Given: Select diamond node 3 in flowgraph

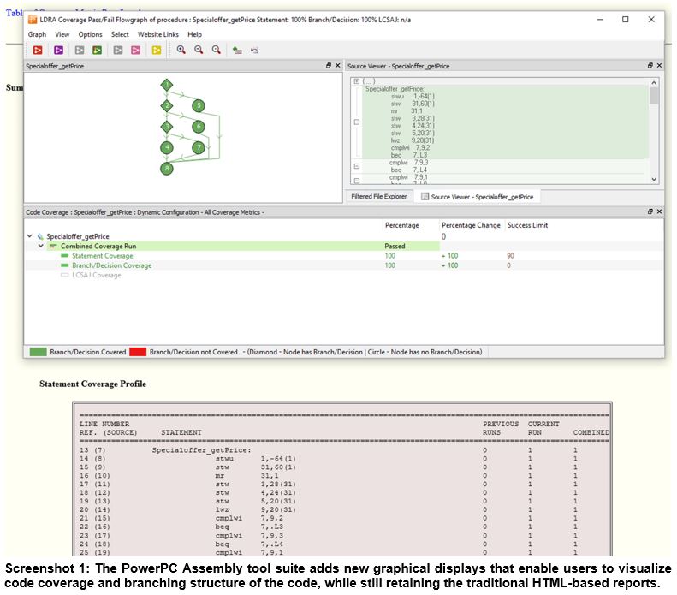Looking at the screenshot, I should [x=167, y=127].
